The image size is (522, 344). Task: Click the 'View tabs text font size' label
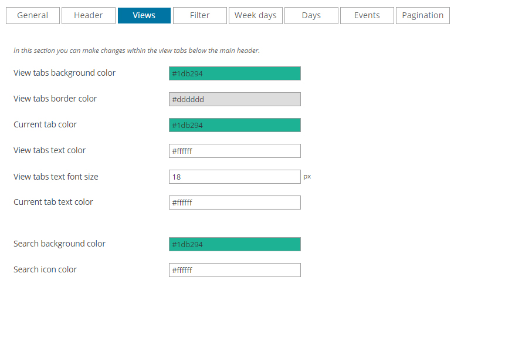pos(56,177)
